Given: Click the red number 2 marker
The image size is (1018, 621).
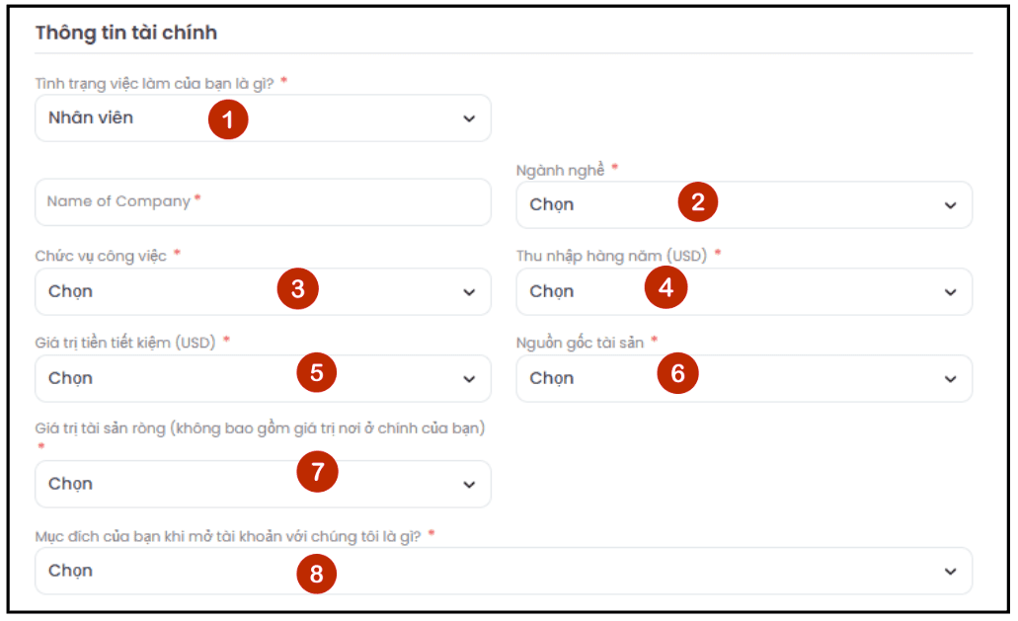Looking at the screenshot, I should tap(698, 201).
